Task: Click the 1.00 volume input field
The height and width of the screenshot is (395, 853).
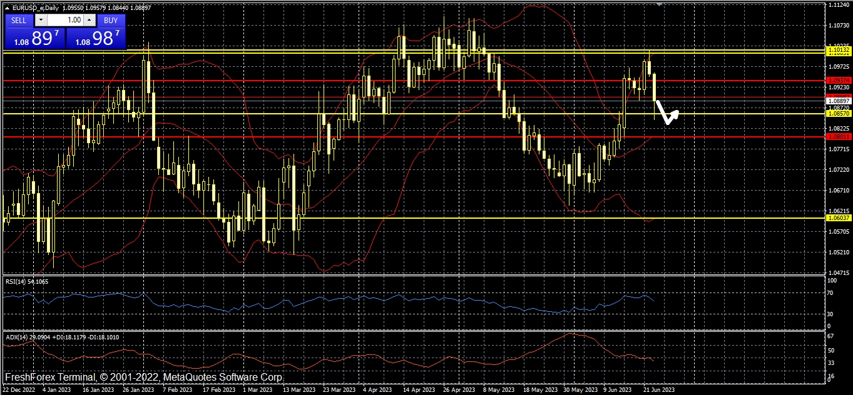Action: coord(65,20)
